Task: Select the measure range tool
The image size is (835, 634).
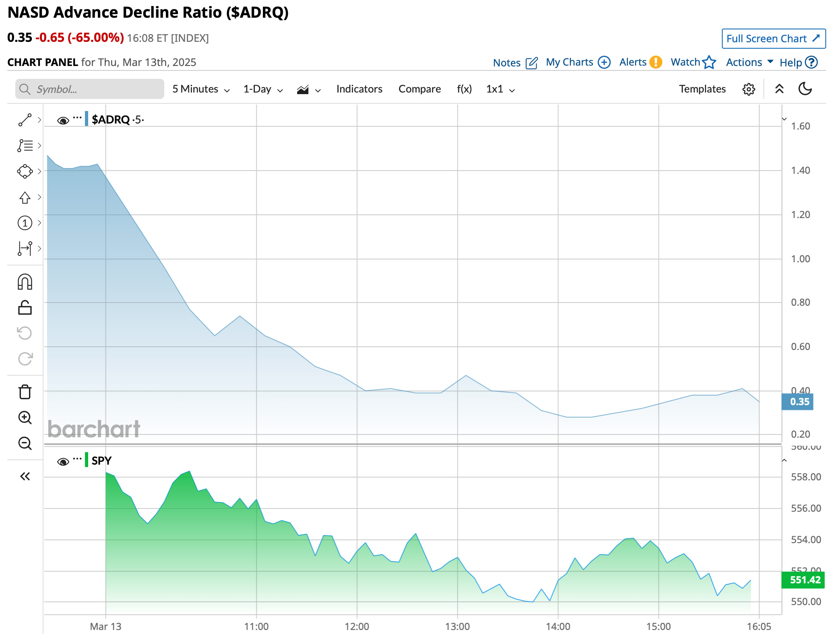Action: click(x=25, y=248)
